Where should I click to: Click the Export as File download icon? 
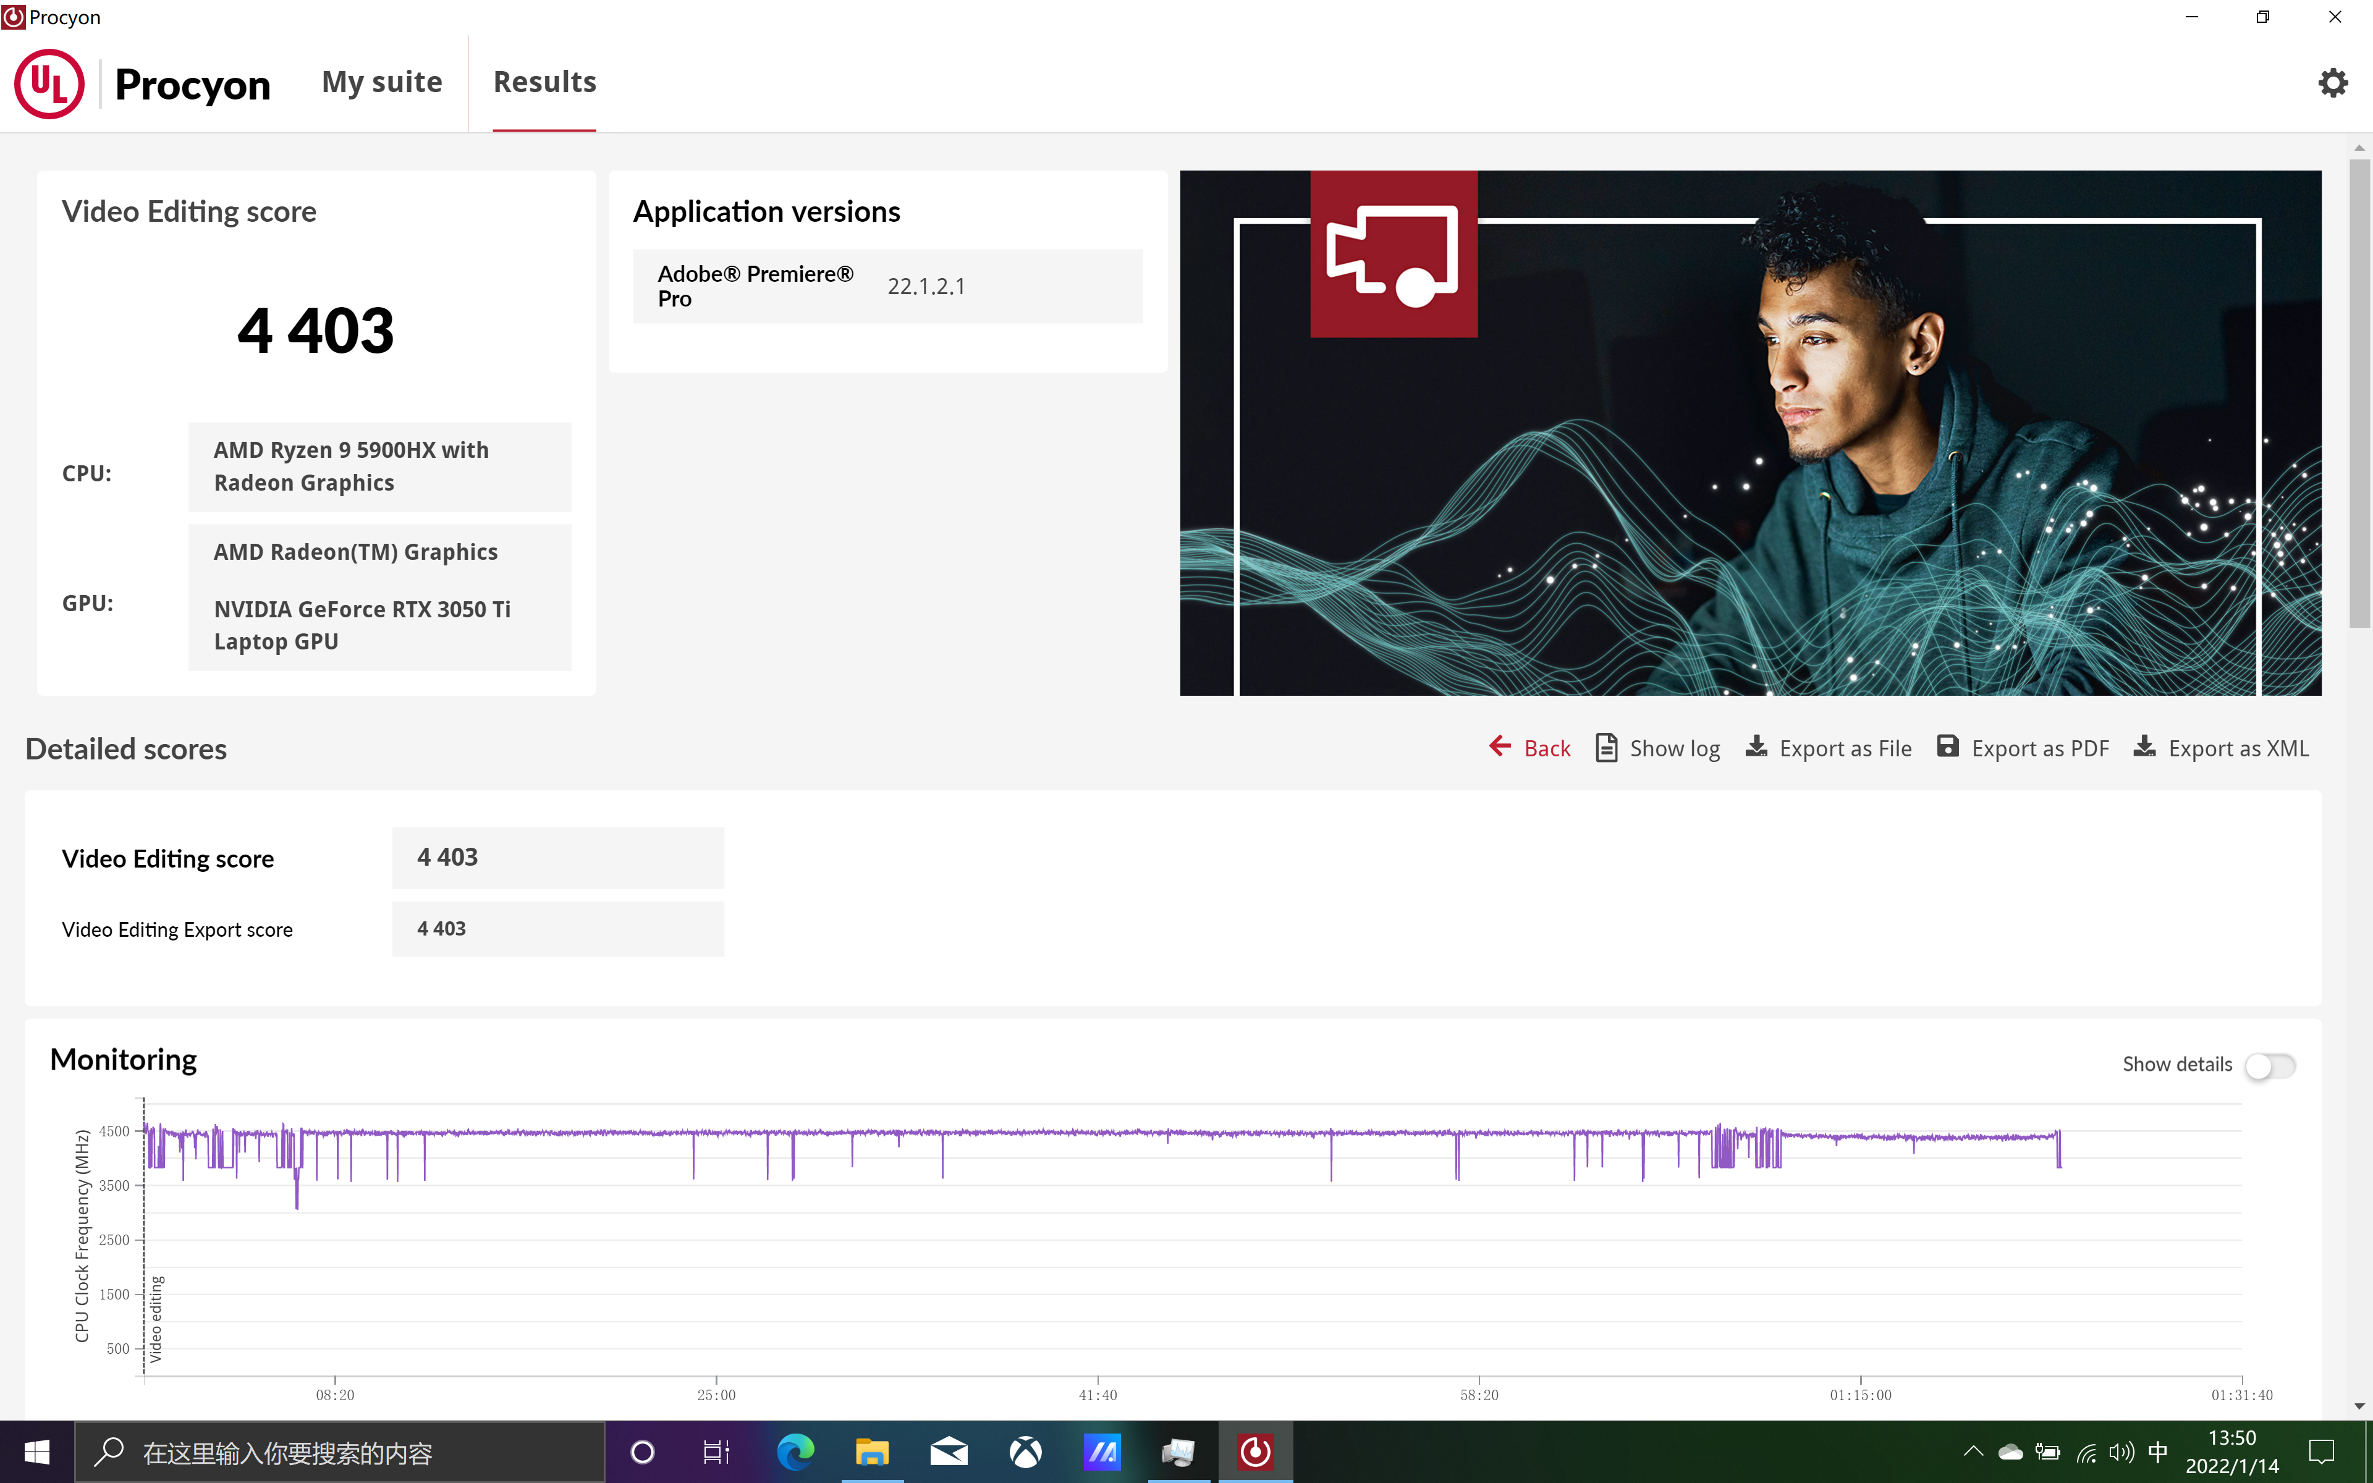[1756, 748]
